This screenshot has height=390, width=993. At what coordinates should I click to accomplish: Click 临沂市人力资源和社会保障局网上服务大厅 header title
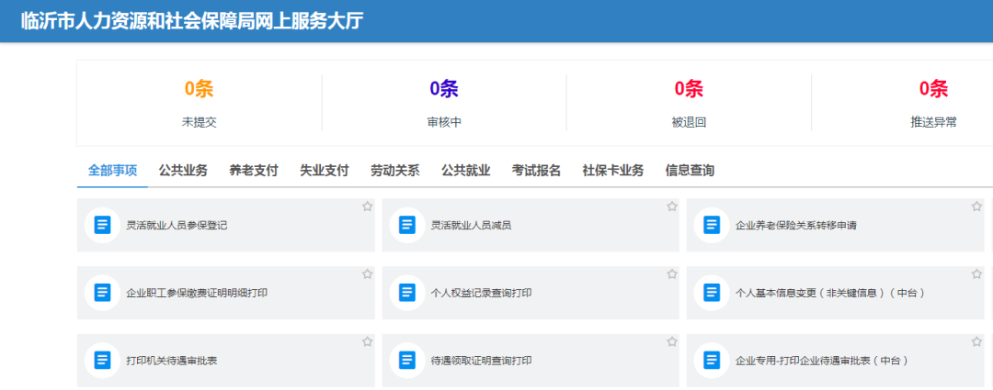(192, 21)
